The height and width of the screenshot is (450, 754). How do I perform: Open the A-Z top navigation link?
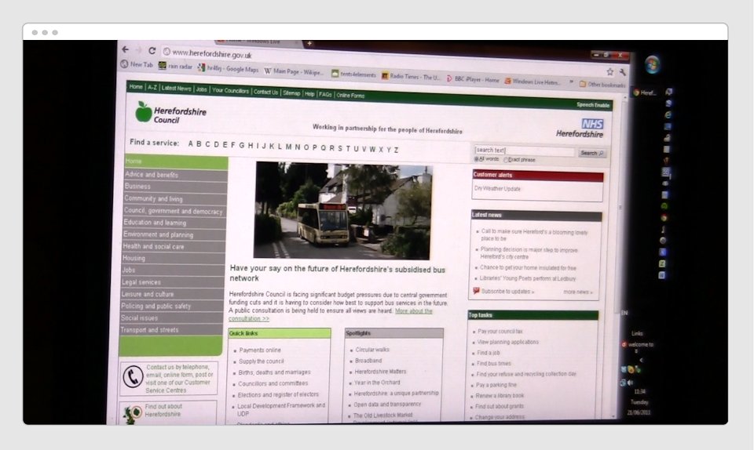point(152,87)
